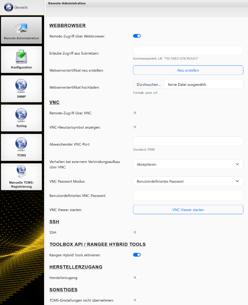Toggle VNC-Neustartsymbol anzeigen switch

(137, 127)
